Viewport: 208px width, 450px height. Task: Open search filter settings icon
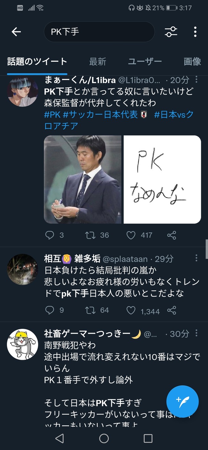coord(171,32)
